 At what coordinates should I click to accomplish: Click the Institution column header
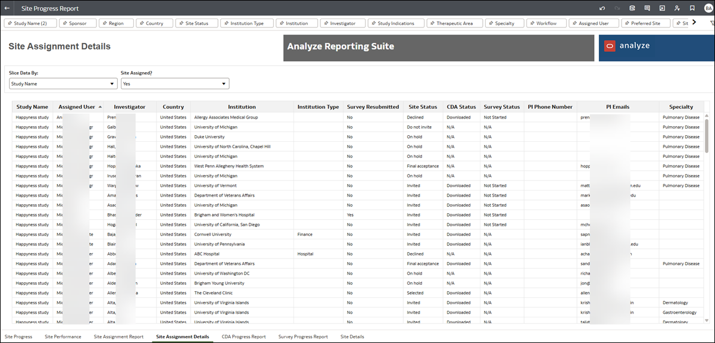(242, 107)
